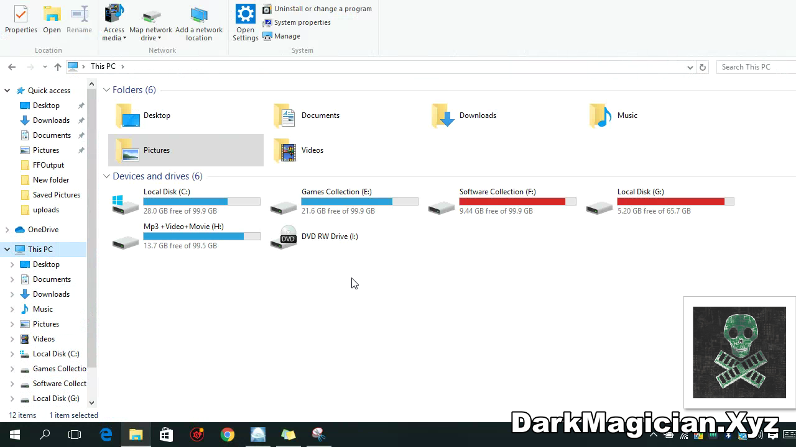Open the Windows Start menu

pyautogui.click(x=15, y=435)
